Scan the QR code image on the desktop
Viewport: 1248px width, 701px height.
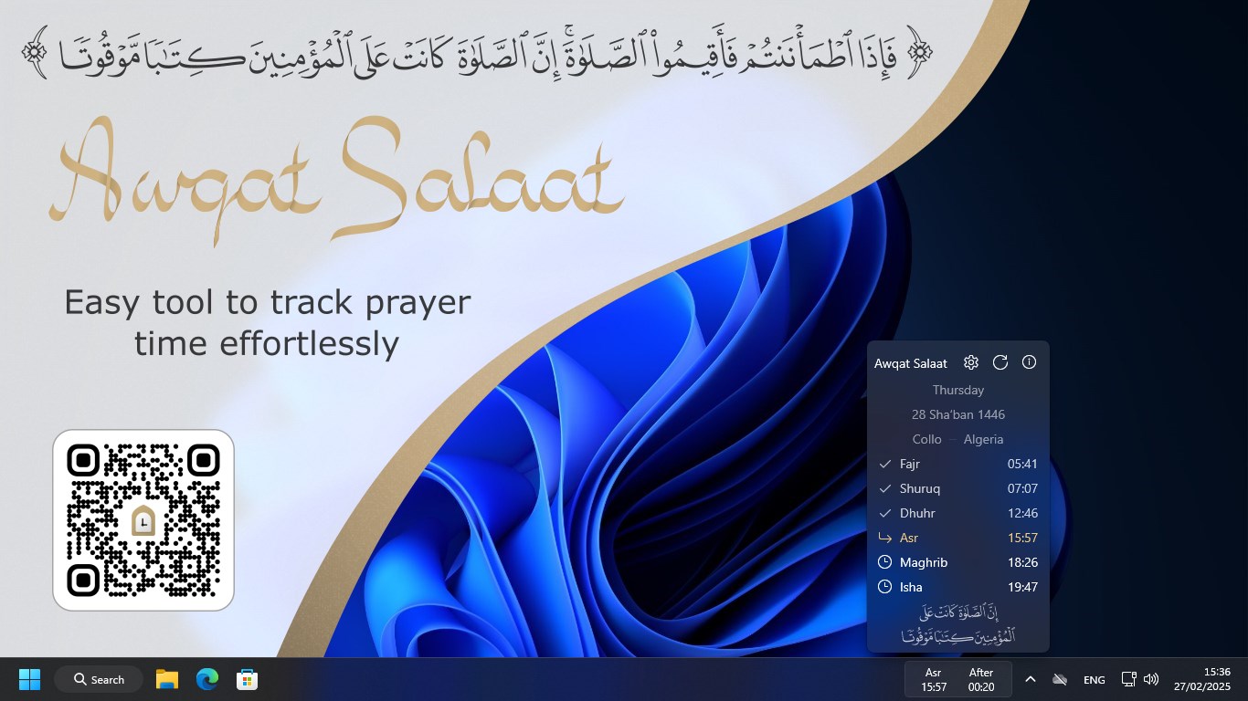(x=143, y=519)
